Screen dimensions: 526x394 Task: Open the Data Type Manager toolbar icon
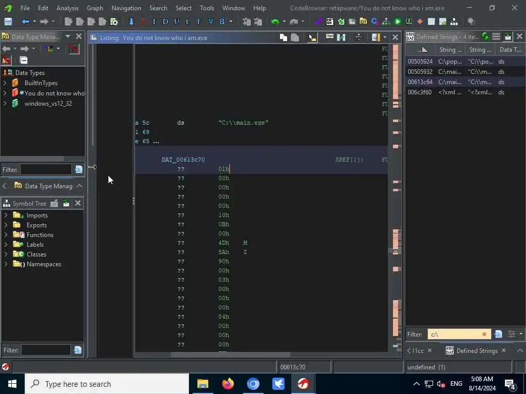point(363,22)
